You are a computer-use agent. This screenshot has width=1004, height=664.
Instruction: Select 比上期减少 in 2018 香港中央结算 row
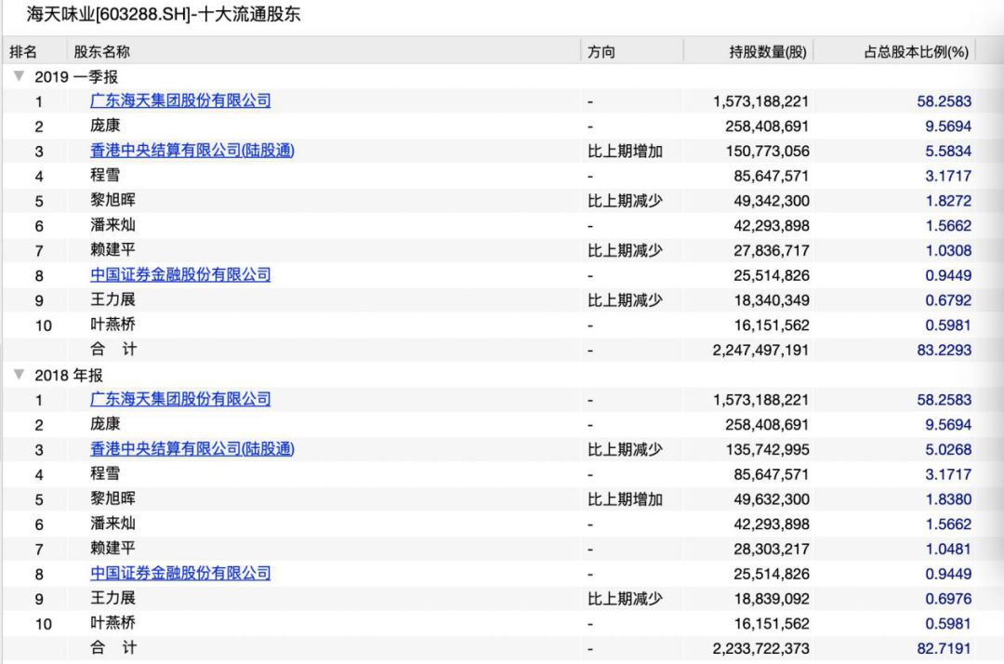(625, 449)
